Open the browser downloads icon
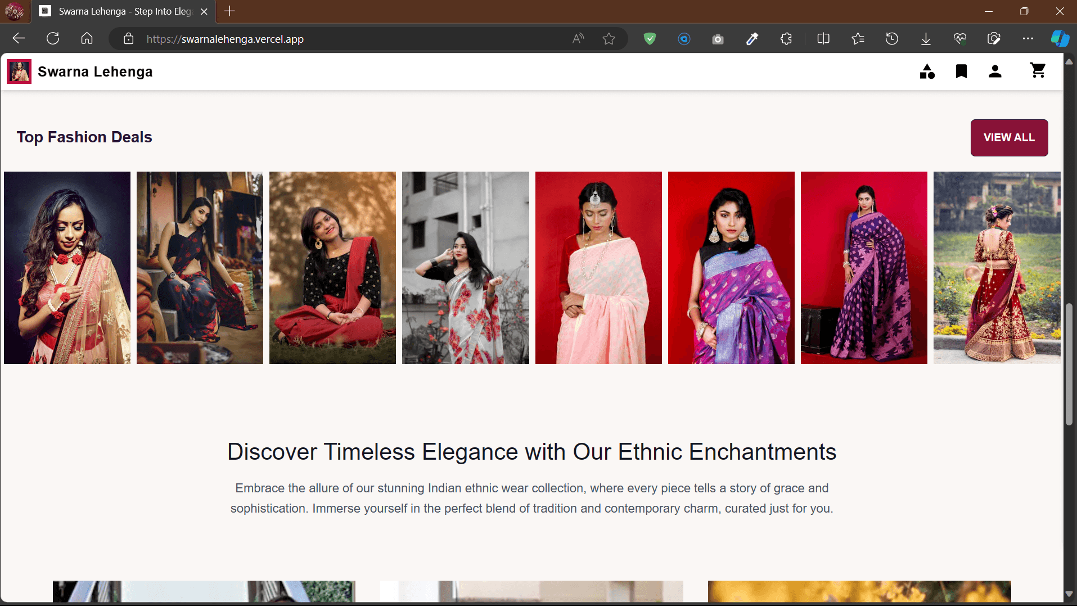1077x606 pixels. click(926, 39)
